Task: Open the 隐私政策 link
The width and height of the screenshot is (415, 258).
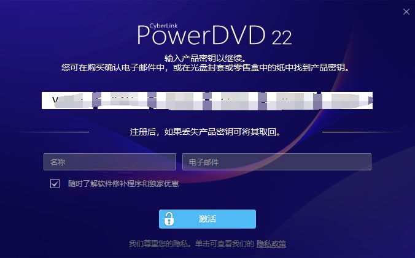Action: point(271,243)
